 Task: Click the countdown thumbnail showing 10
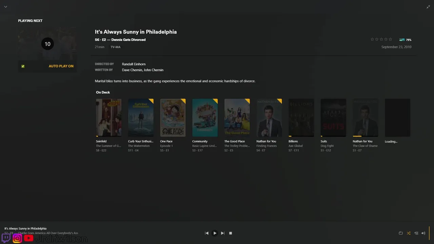pyautogui.click(x=47, y=44)
